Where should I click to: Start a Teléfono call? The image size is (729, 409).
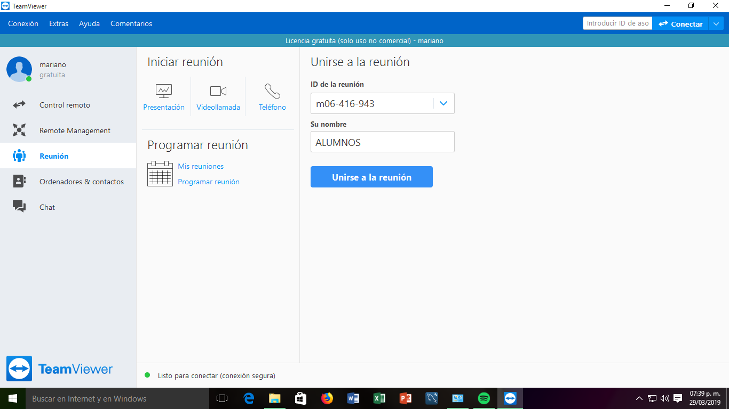(x=272, y=92)
